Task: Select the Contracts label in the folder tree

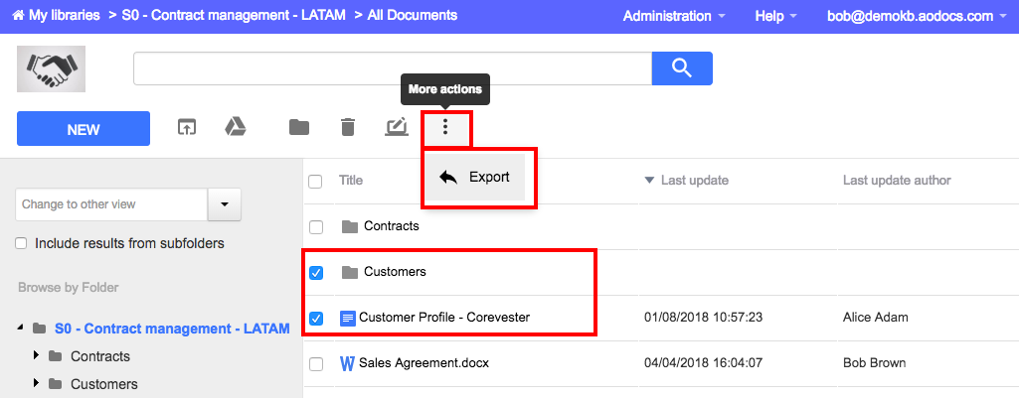Action: coord(100,356)
